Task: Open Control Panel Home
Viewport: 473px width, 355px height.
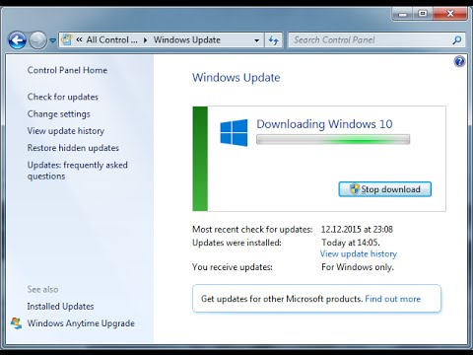Action: coord(67,70)
